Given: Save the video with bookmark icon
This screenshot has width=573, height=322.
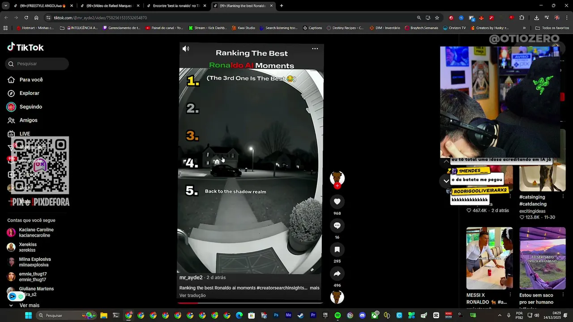Looking at the screenshot, I should pos(337,250).
